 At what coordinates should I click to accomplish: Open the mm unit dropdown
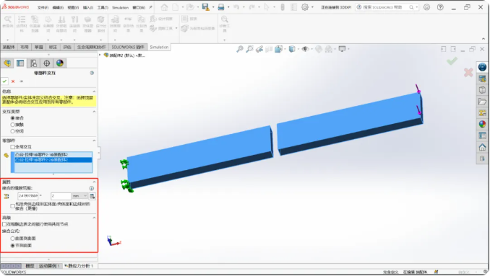(x=79, y=196)
